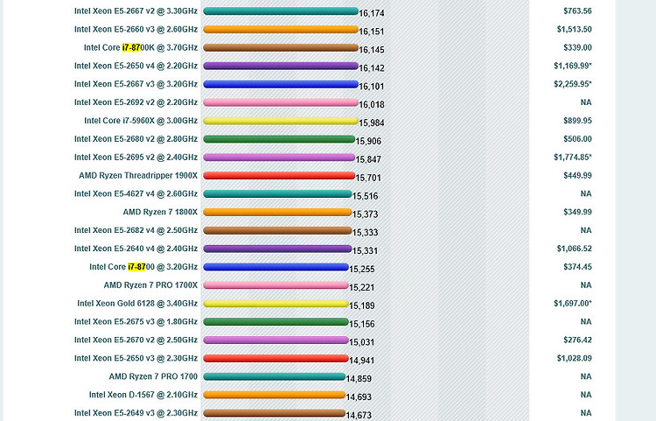The image size is (656, 421).
Task: Open the Intel Core i7-8700K @ 3.70GHz link
Action: pos(141,48)
